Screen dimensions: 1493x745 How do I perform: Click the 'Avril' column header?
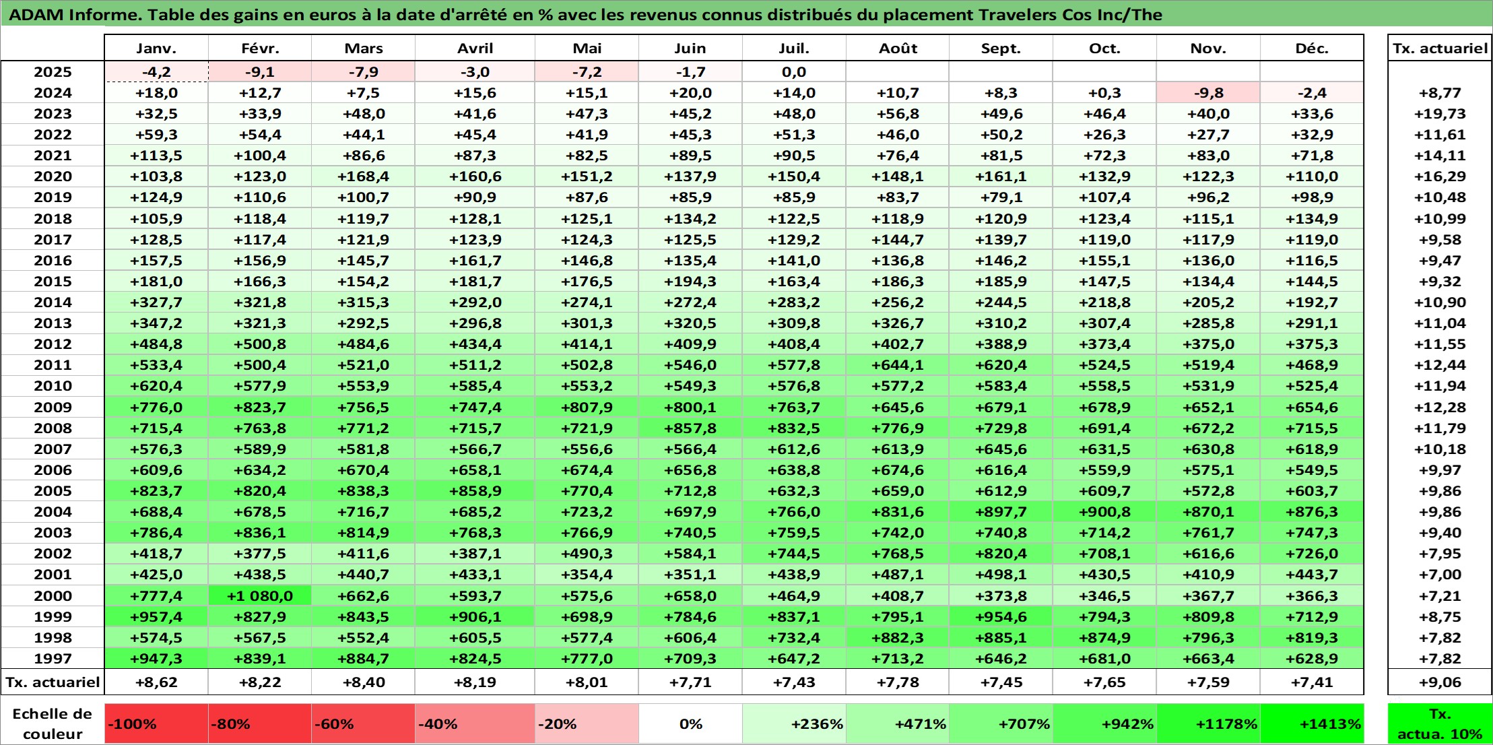(x=475, y=48)
